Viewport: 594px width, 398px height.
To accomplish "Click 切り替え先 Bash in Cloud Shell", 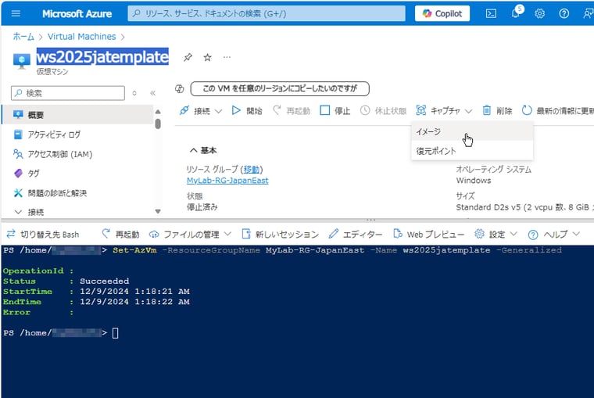I will pos(43,235).
